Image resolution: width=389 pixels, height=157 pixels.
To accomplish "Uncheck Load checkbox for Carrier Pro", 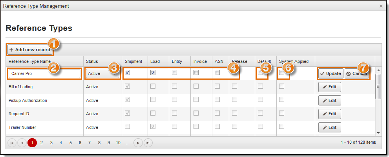I will coord(153,73).
